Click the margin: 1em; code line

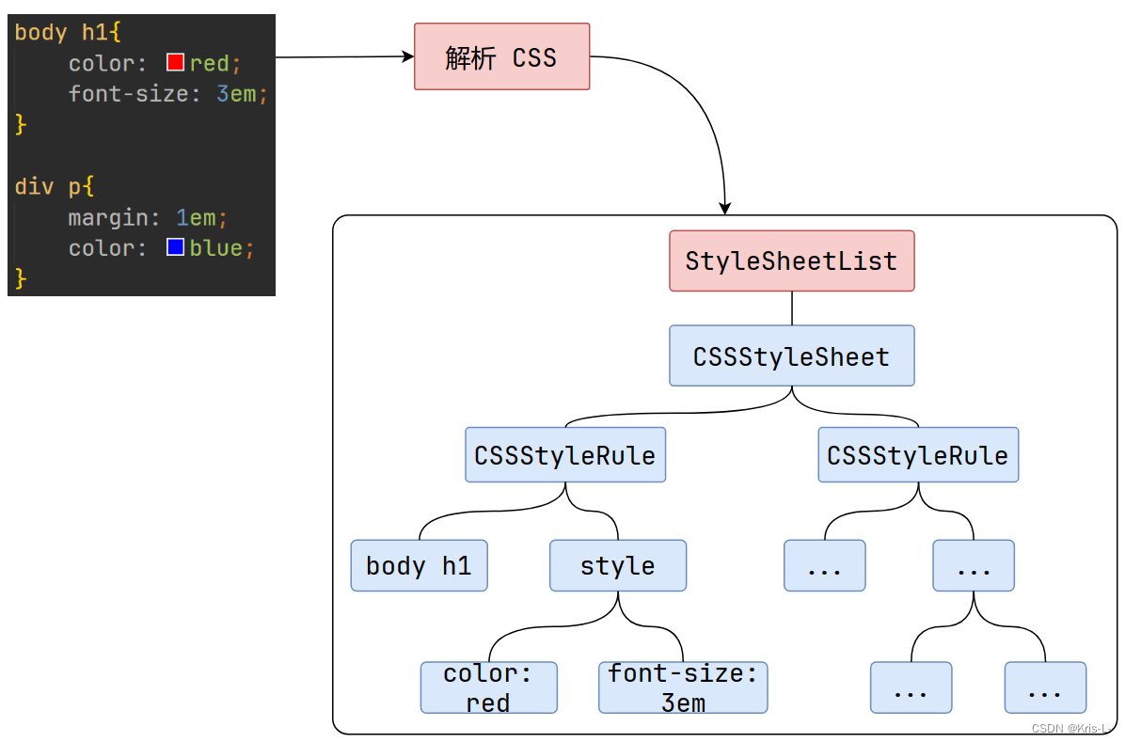coord(148,217)
